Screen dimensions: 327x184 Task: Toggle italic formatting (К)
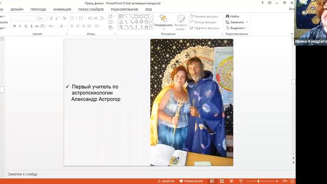click(20, 26)
